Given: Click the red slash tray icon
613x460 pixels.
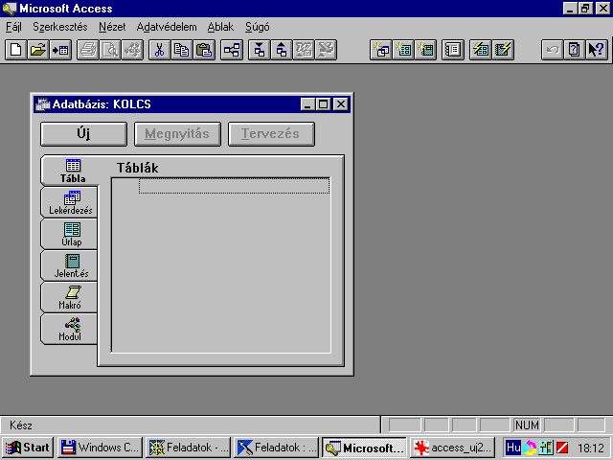Looking at the screenshot, I should (562, 448).
